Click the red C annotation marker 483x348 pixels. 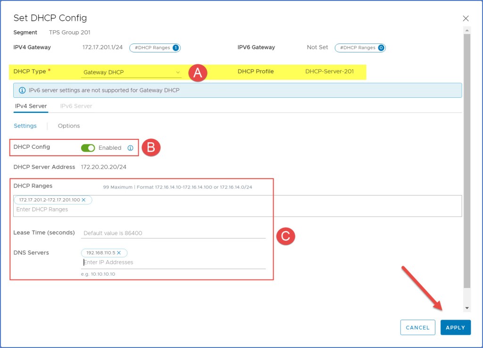coord(285,236)
